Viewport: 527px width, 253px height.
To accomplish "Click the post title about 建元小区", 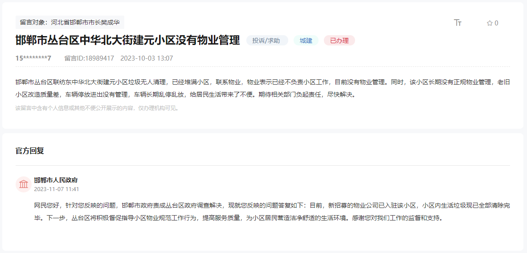I will coord(128,41).
